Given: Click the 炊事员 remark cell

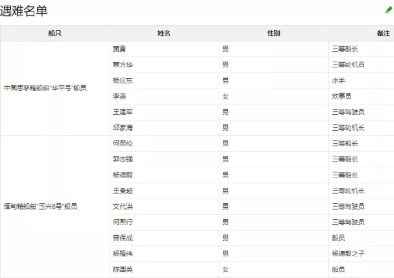Looking at the screenshot, I should [x=341, y=96].
